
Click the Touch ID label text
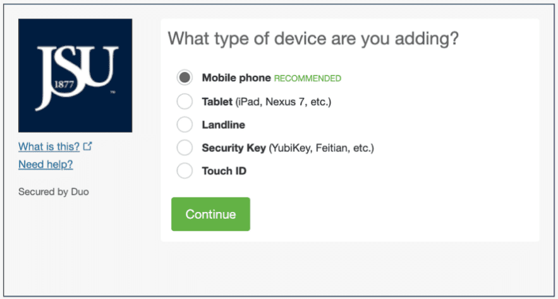point(224,171)
